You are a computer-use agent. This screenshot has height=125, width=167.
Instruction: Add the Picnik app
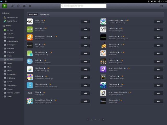click(85, 29)
